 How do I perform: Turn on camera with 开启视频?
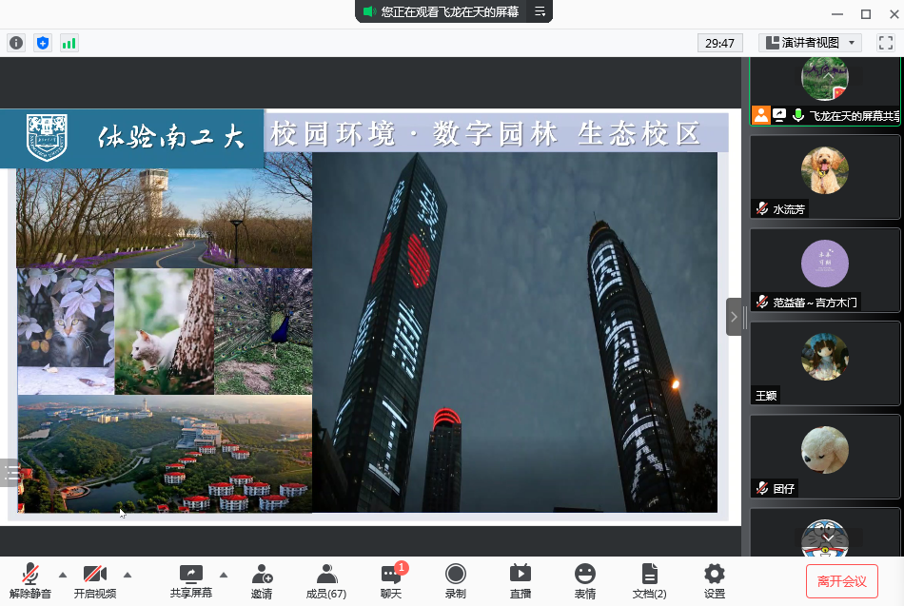click(94, 580)
